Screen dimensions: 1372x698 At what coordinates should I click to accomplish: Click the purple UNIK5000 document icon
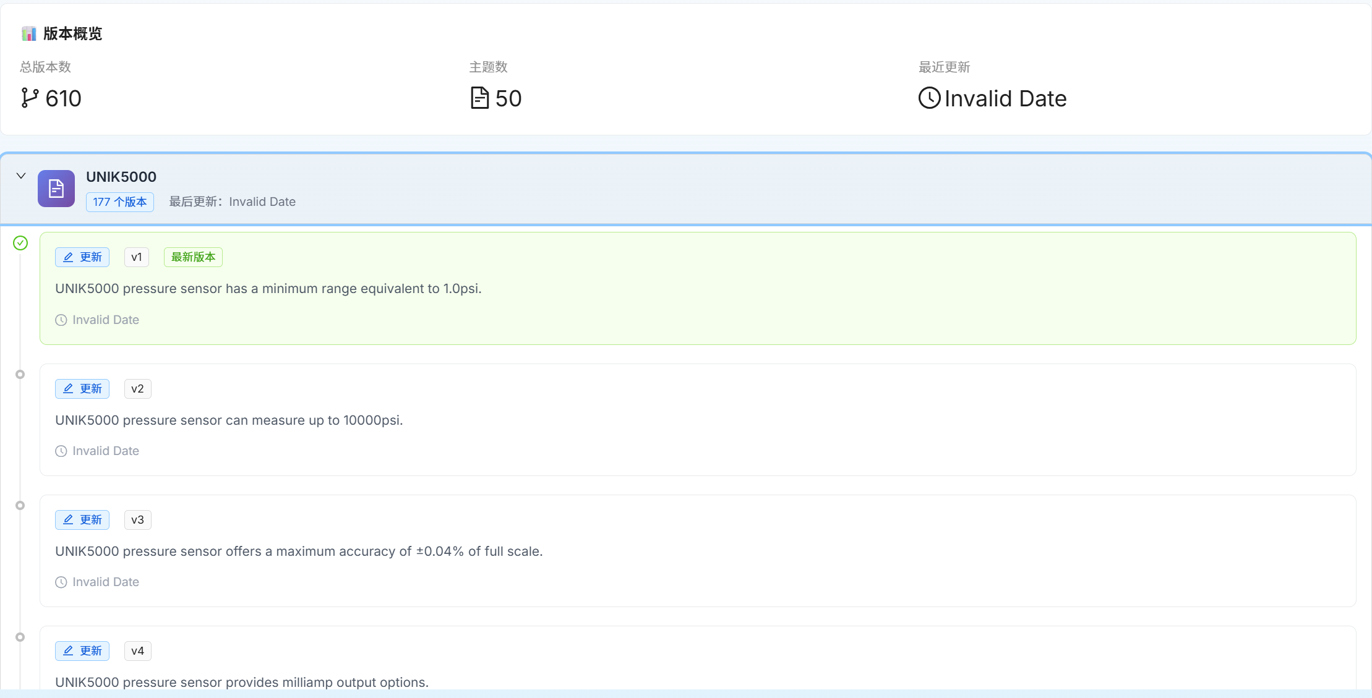(56, 189)
